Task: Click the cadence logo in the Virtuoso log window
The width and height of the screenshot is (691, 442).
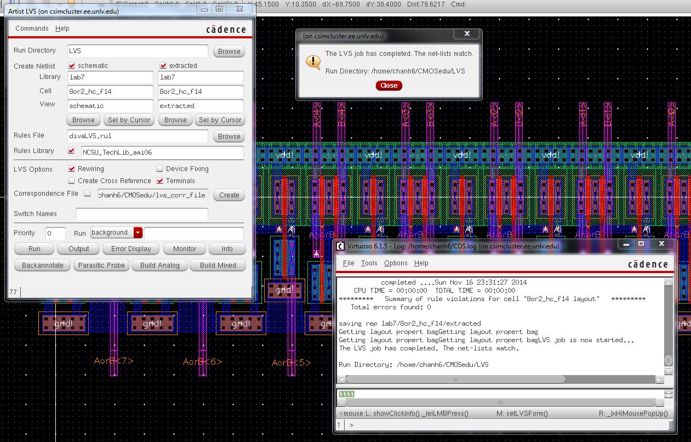Action: (649, 263)
